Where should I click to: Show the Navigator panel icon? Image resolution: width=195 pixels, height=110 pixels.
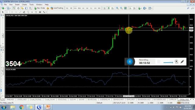(x=22, y=8)
